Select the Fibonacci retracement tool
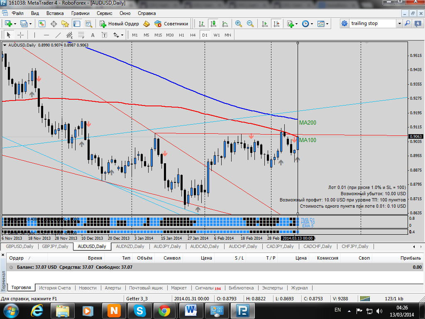This screenshot has height=319, width=425. point(81,35)
